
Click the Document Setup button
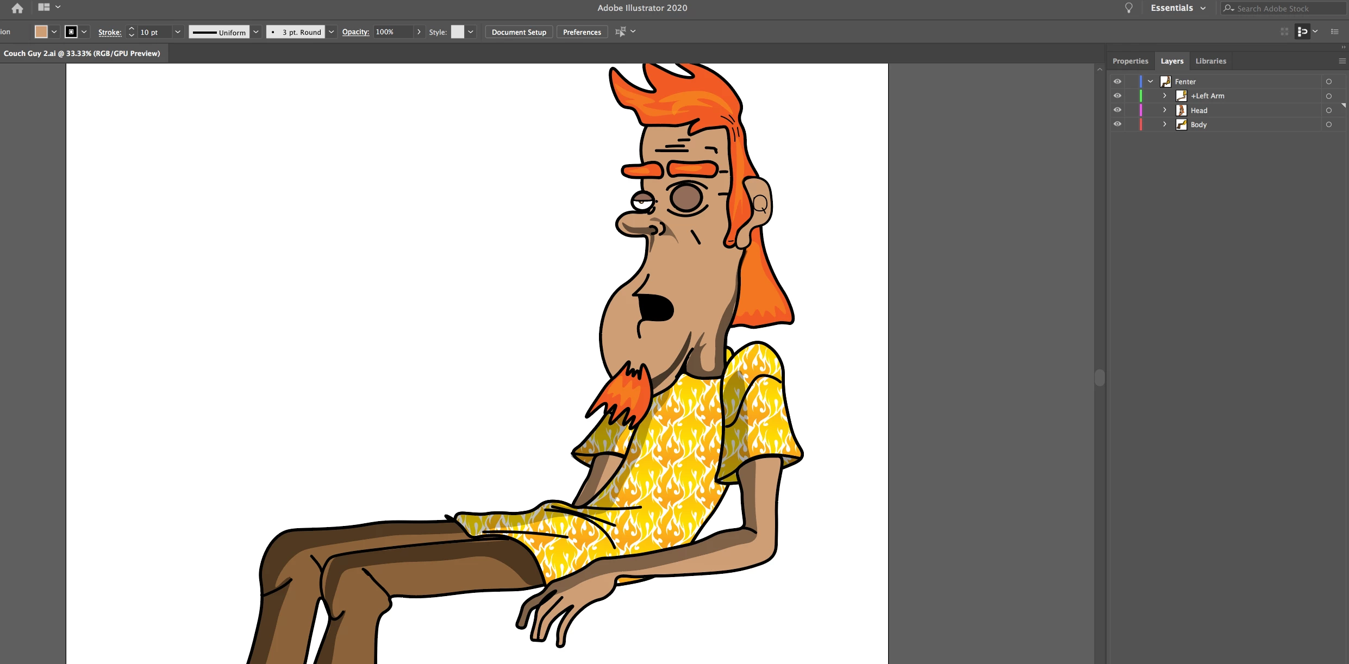pyautogui.click(x=519, y=32)
